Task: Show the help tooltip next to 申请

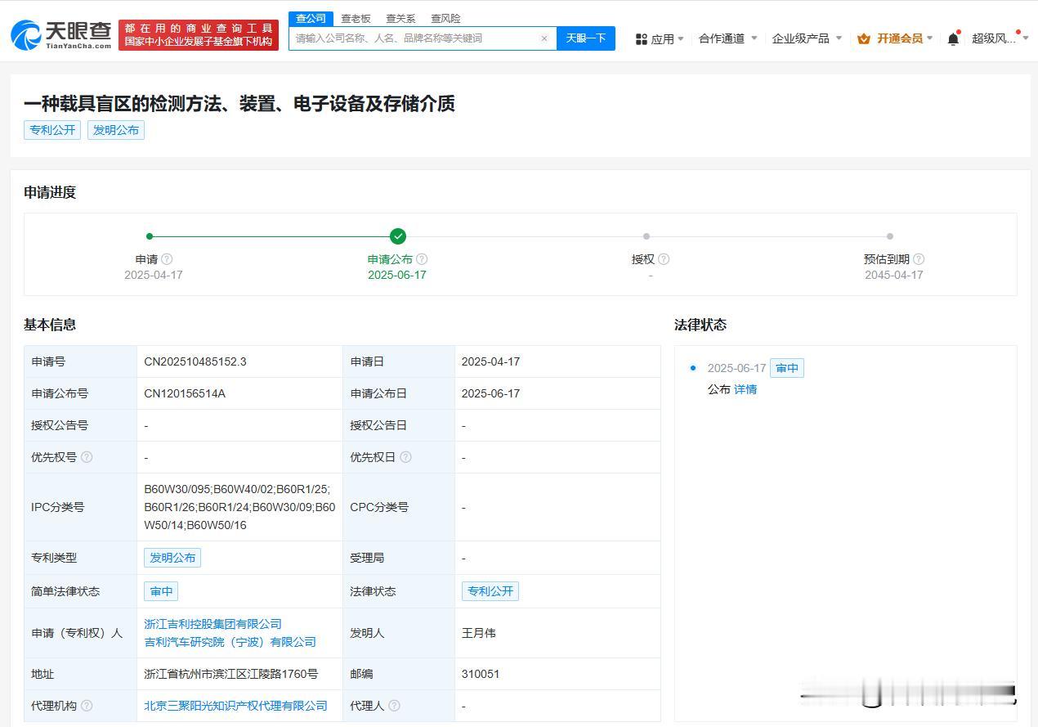Action: point(167,258)
